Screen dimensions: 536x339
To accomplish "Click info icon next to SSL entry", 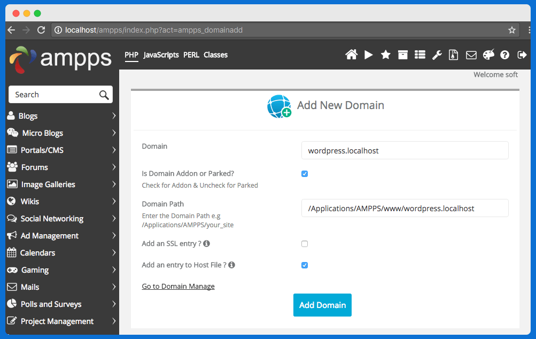I will [x=206, y=244].
